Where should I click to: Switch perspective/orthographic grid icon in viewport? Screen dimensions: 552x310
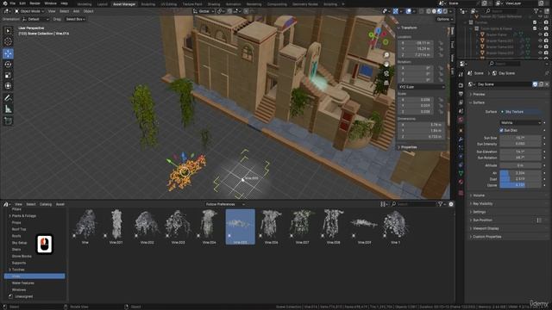tap(386, 83)
